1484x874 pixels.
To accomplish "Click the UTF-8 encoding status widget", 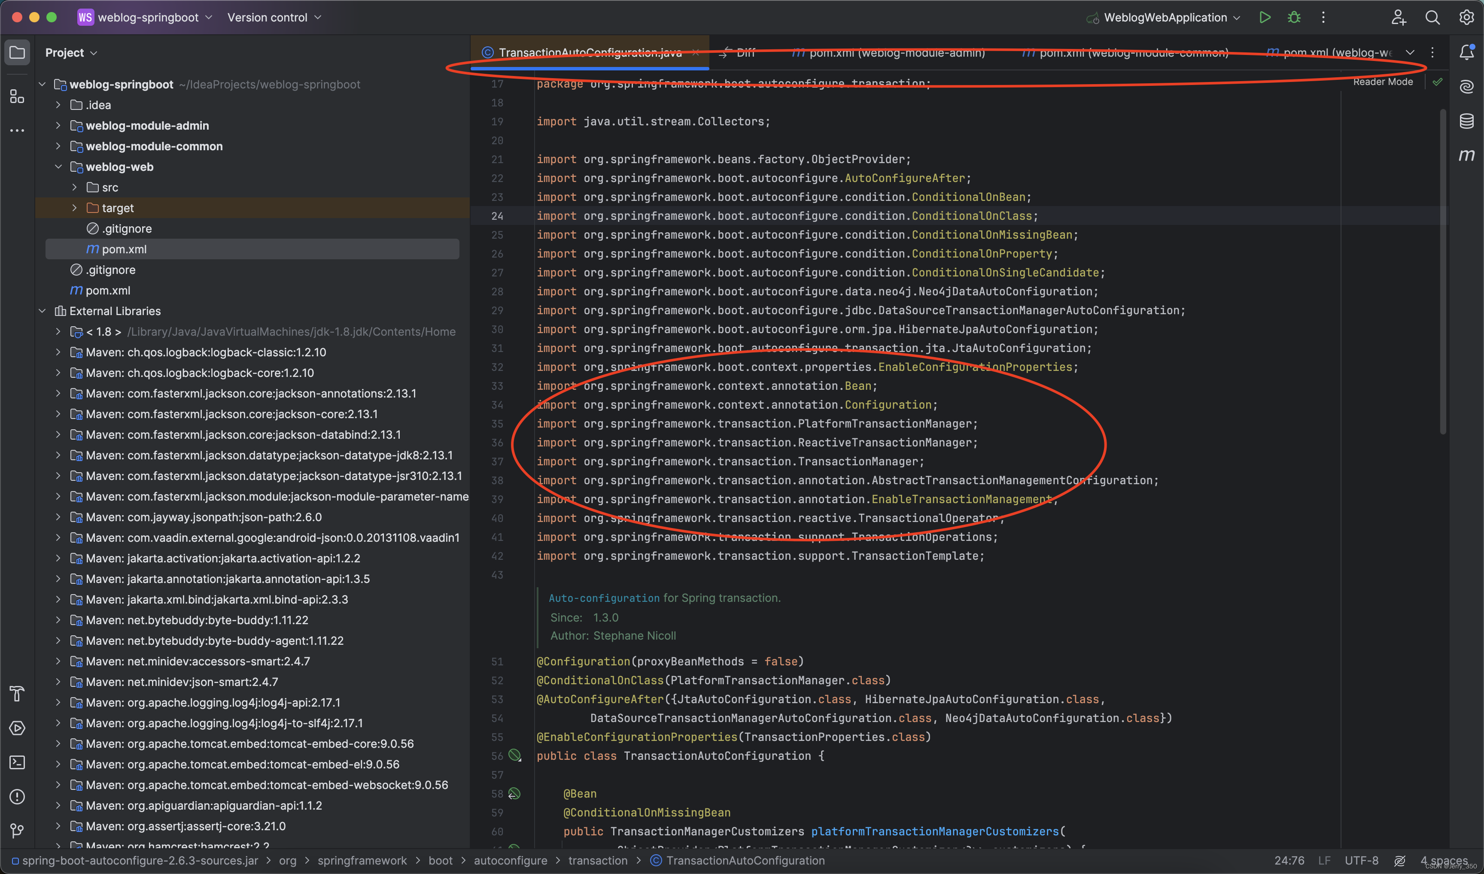I will pyautogui.click(x=1361, y=860).
